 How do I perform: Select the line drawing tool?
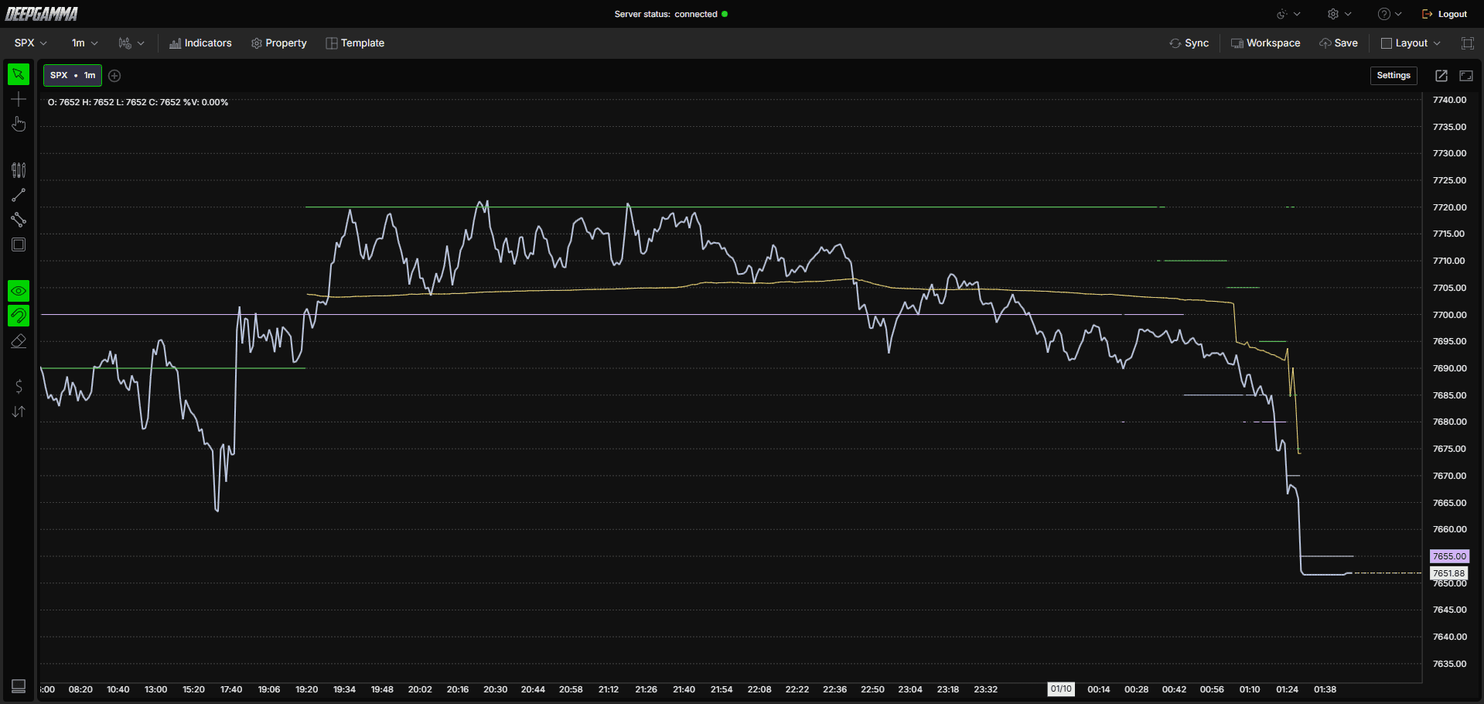pos(19,195)
